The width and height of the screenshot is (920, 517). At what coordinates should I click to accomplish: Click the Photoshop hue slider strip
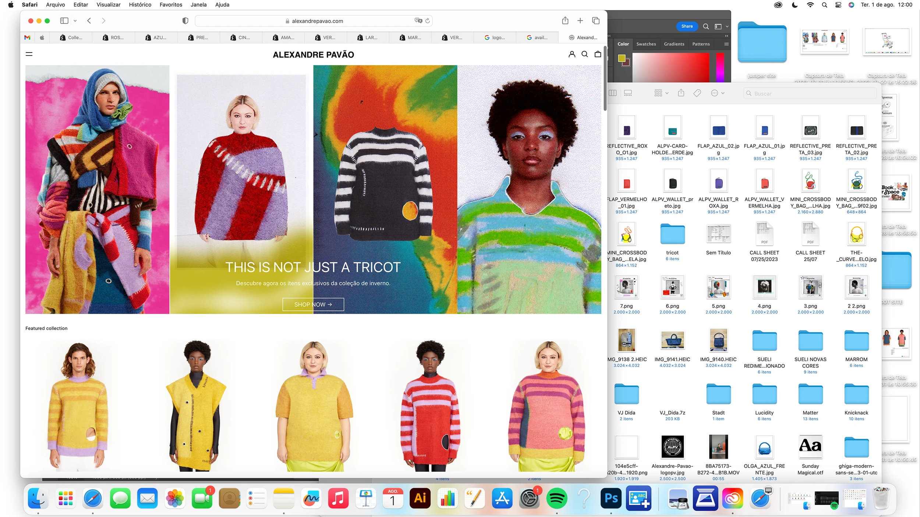(720, 67)
